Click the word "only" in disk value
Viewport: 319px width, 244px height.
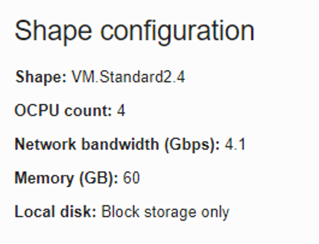coord(215,212)
